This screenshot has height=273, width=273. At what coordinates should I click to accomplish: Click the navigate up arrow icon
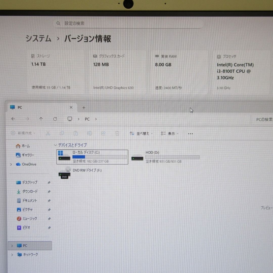click(41, 119)
